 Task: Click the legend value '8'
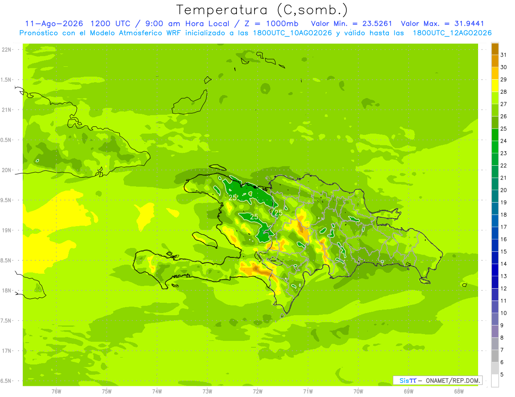tap(502, 338)
